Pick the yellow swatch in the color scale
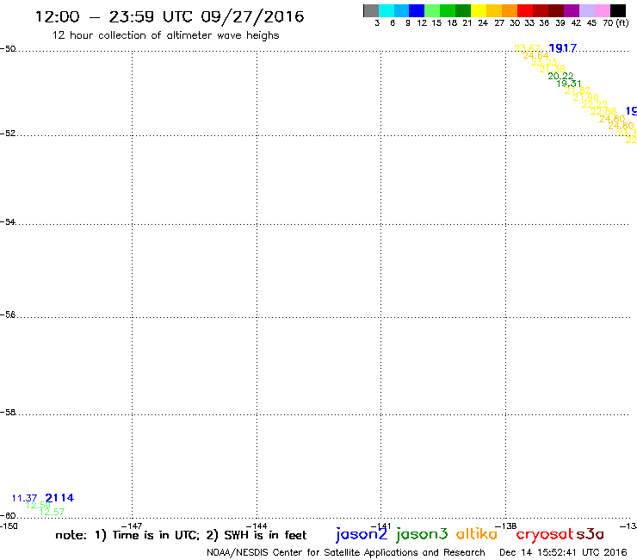The height and width of the screenshot is (560, 637). [479, 10]
